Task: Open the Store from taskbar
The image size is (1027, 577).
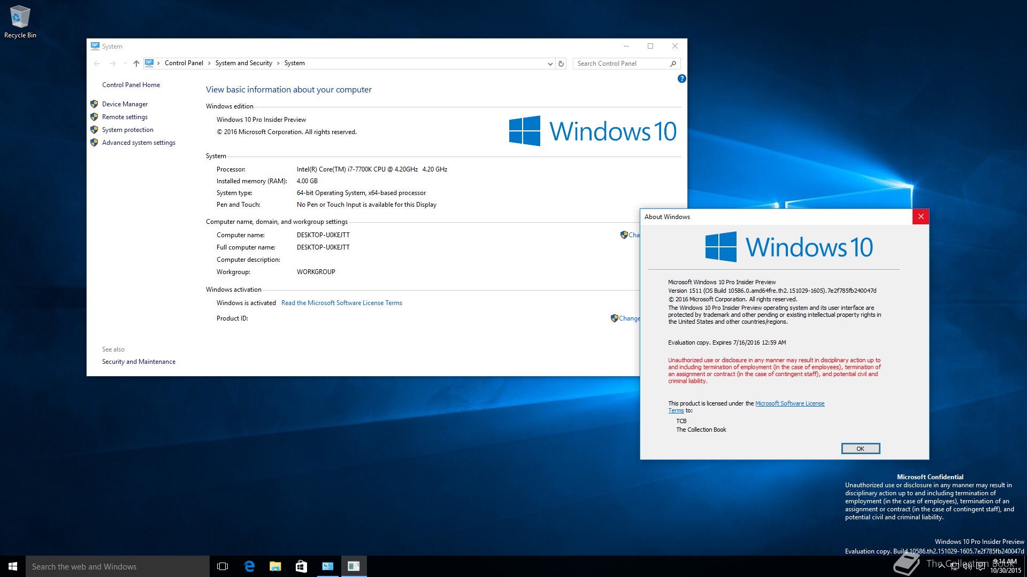Action: (301, 566)
